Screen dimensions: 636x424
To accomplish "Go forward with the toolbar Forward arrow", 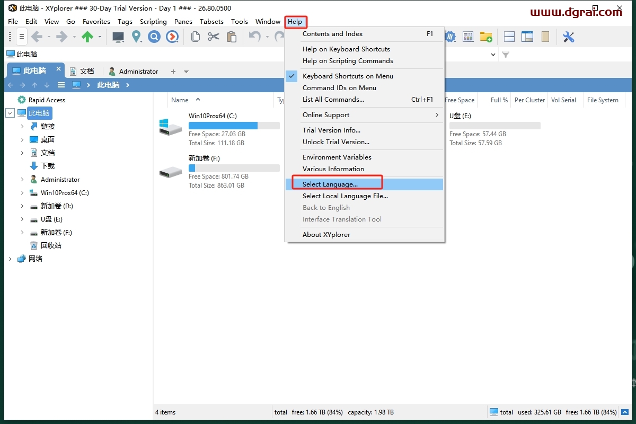I will tap(62, 37).
